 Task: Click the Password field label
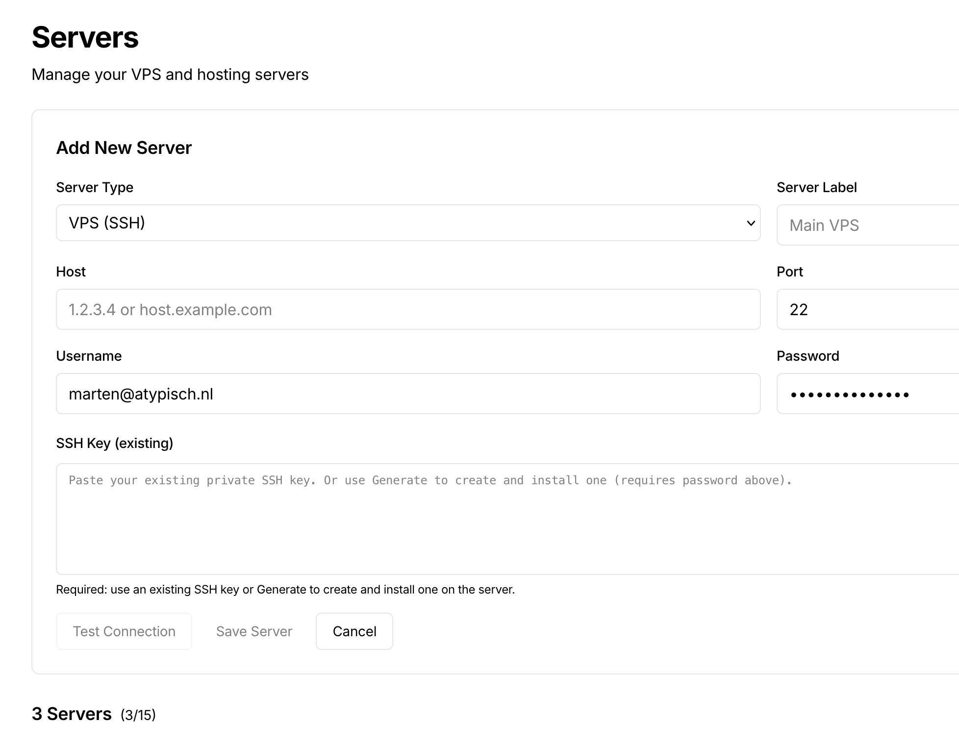pos(808,356)
